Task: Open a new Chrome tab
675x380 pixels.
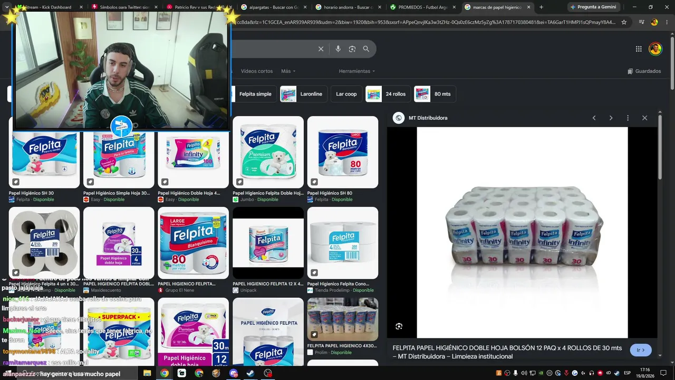Action: 541,7
